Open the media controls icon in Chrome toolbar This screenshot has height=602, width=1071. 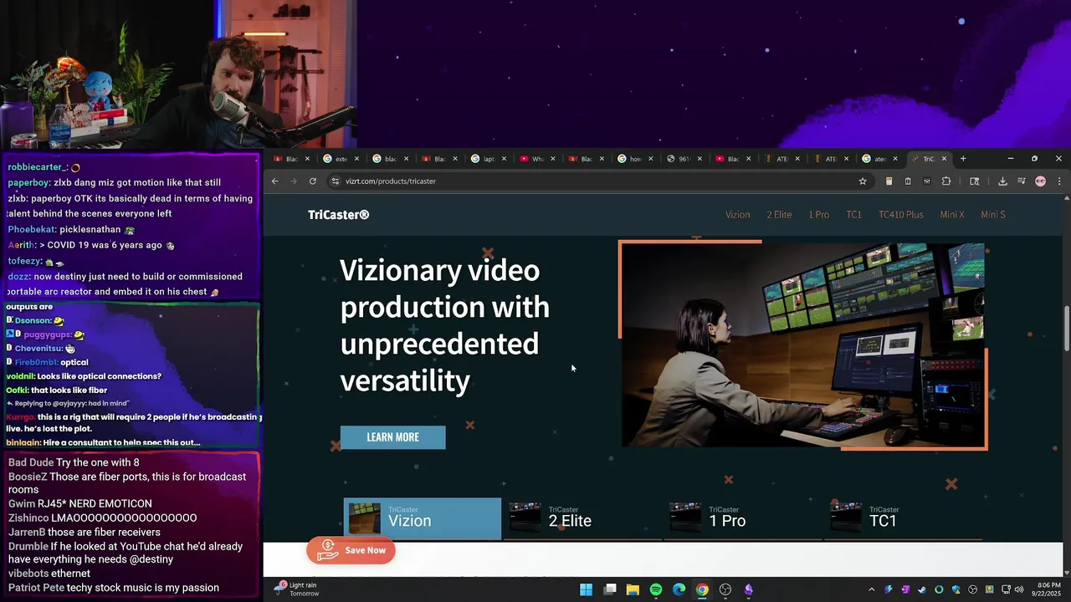1021,181
